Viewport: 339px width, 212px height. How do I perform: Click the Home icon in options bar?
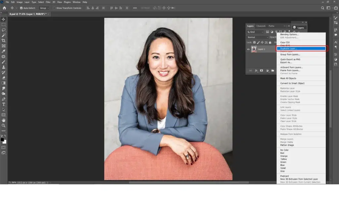(4, 8)
